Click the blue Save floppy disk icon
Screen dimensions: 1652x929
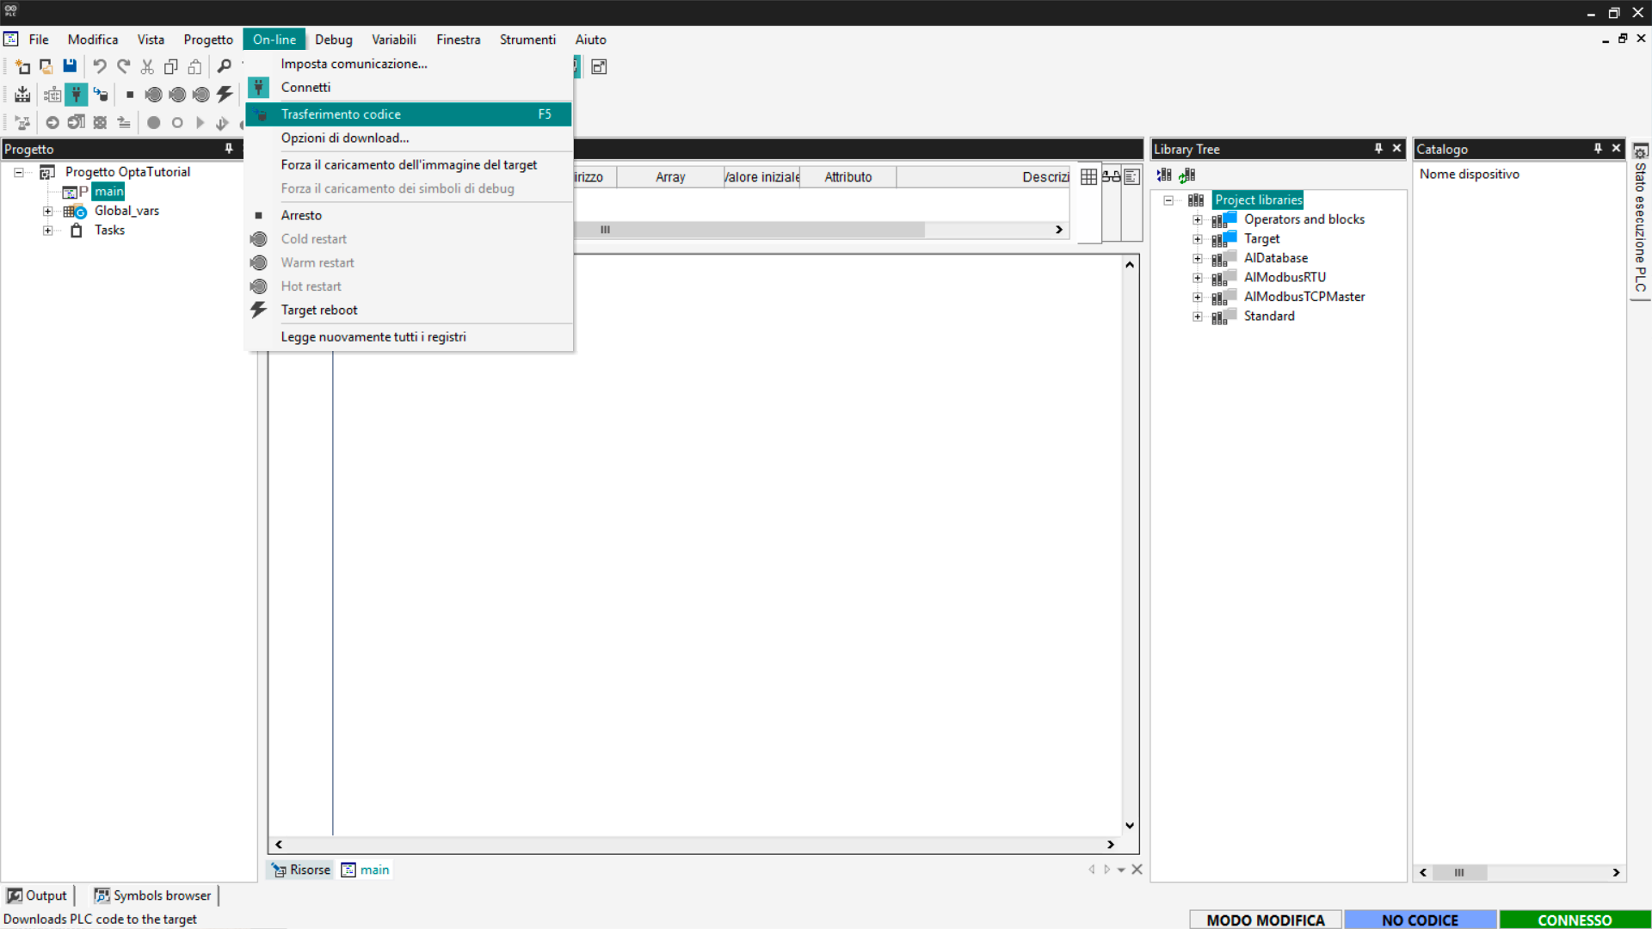coord(70,66)
